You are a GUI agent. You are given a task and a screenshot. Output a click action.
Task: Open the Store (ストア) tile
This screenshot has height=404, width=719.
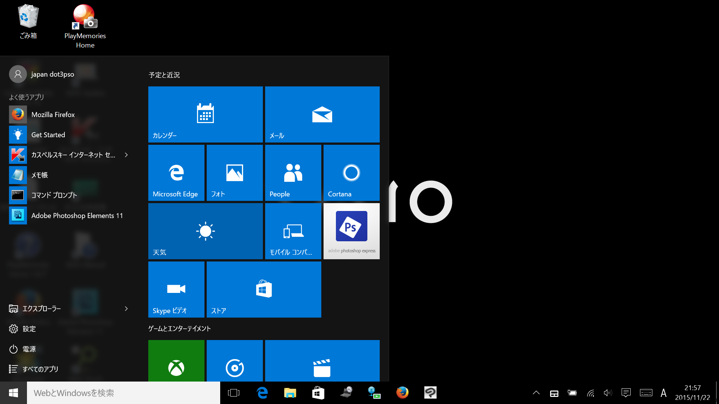pyautogui.click(x=264, y=290)
